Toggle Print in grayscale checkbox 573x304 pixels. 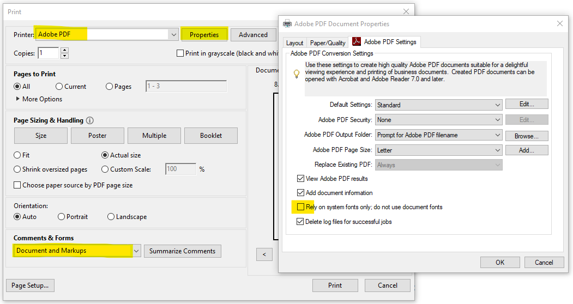click(180, 53)
